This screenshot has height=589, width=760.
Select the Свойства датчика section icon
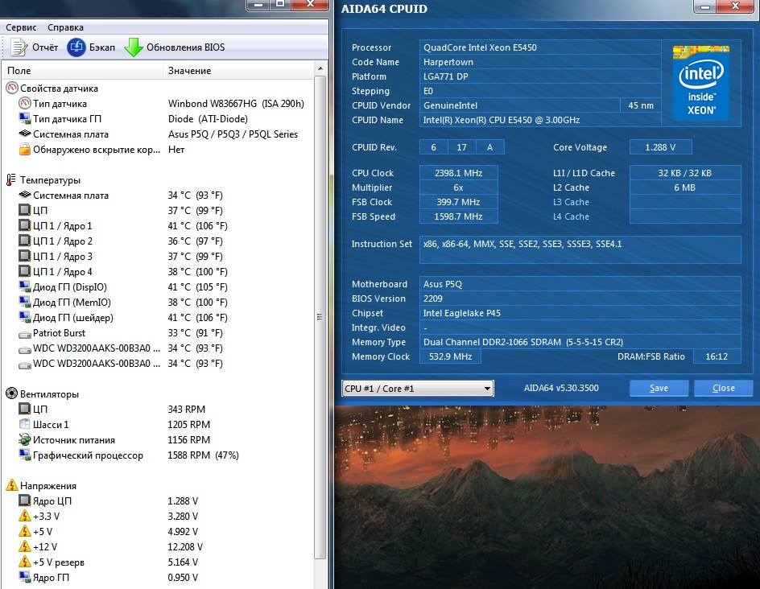pos(11,89)
